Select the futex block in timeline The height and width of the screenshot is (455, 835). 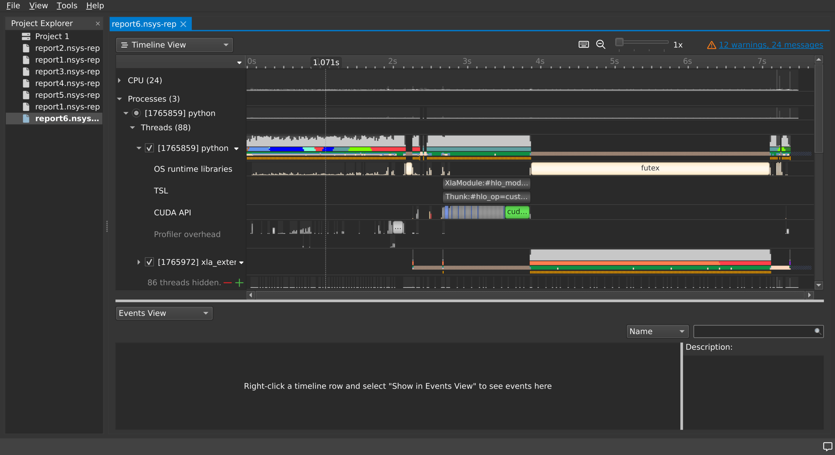[650, 168]
